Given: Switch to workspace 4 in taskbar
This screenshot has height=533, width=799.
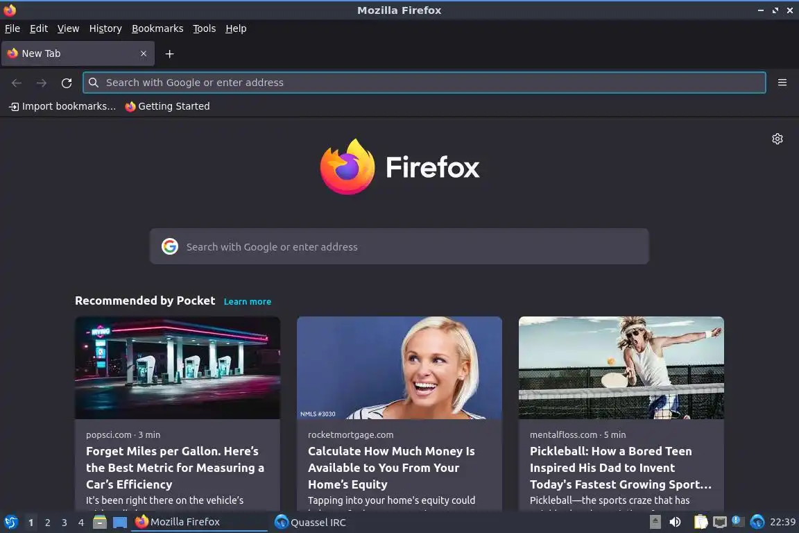Looking at the screenshot, I should [81, 523].
